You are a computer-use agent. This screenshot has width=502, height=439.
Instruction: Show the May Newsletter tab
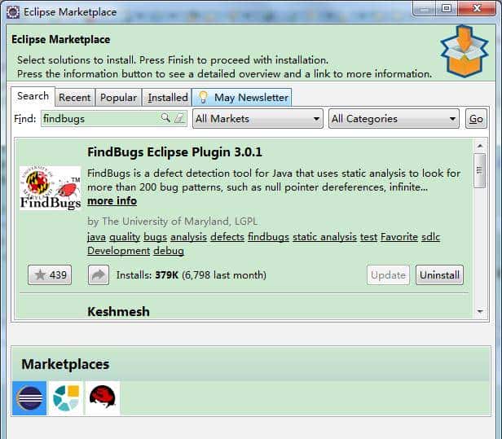pyautogui.click(x=243, y=98)
